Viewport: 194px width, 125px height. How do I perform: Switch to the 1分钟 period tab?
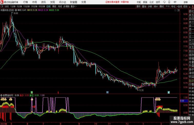click(13, 6)
